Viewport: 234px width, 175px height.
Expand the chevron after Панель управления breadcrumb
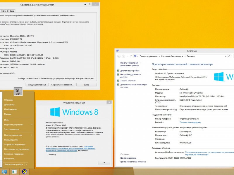[x=159, y=56]
